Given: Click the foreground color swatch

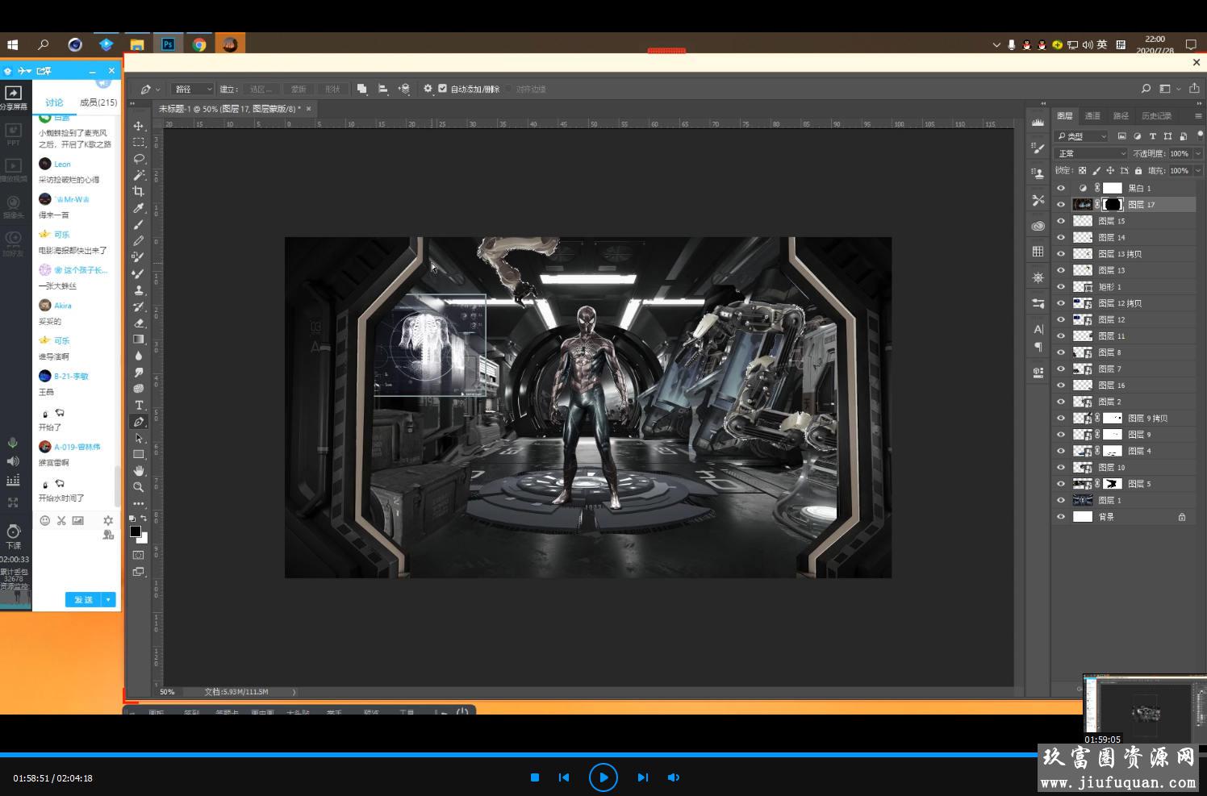Looking at the screenshot, I should pyautogui.click(x=136, y=531).
